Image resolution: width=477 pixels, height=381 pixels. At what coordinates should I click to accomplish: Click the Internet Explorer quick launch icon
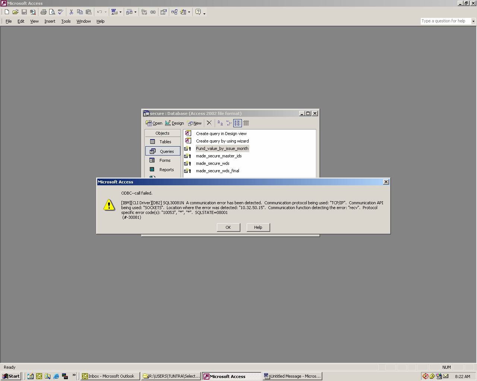pyautogui.click(x=56, y=376)
